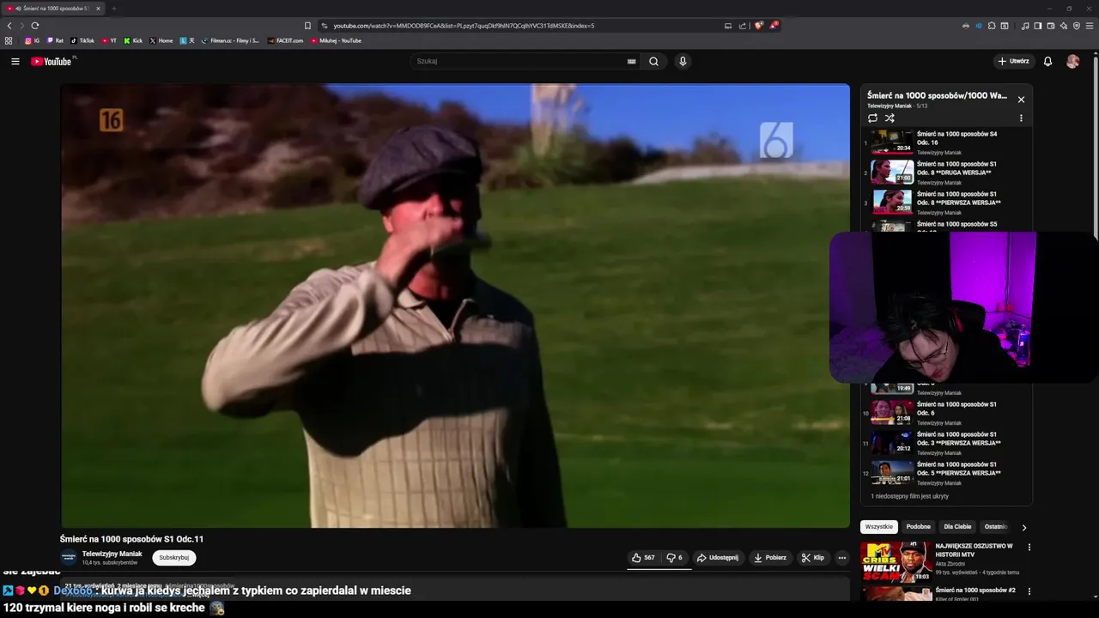This screenshot has height=618, width=1099.
Task: Open the browser main menu
Action: click(1090, 26)
